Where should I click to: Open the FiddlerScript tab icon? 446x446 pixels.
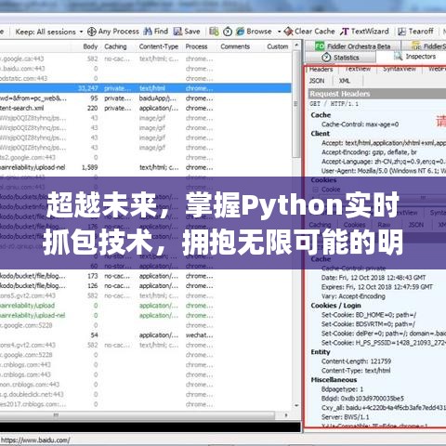coord(415,46)
